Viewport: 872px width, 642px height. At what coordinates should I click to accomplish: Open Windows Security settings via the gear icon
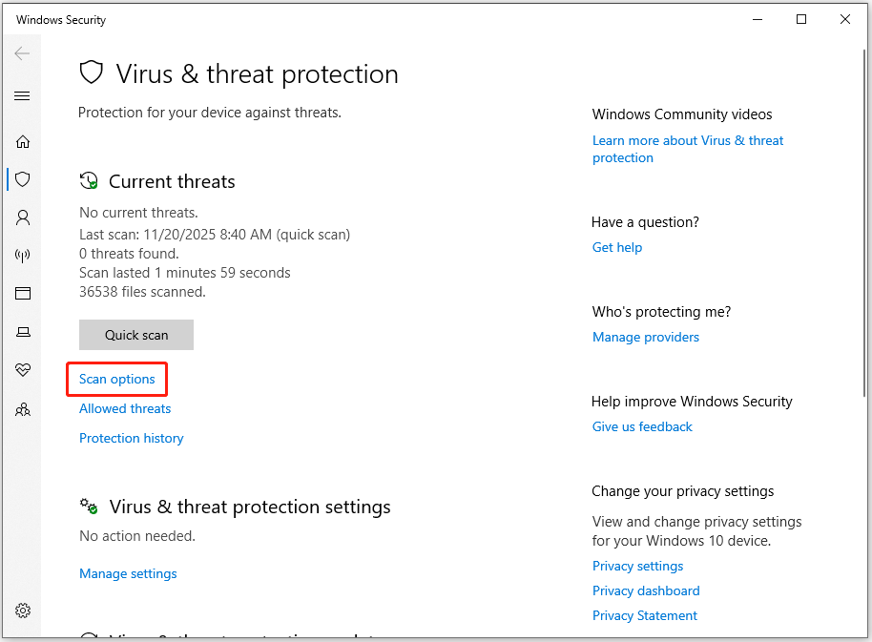23,611
